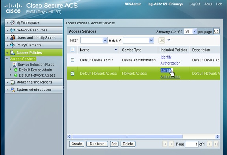Check the Default Device Admin row checkbox
The height and width of the screenshot is (155, 227).
click(73, 60)
